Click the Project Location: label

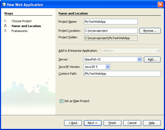[69, 31]
